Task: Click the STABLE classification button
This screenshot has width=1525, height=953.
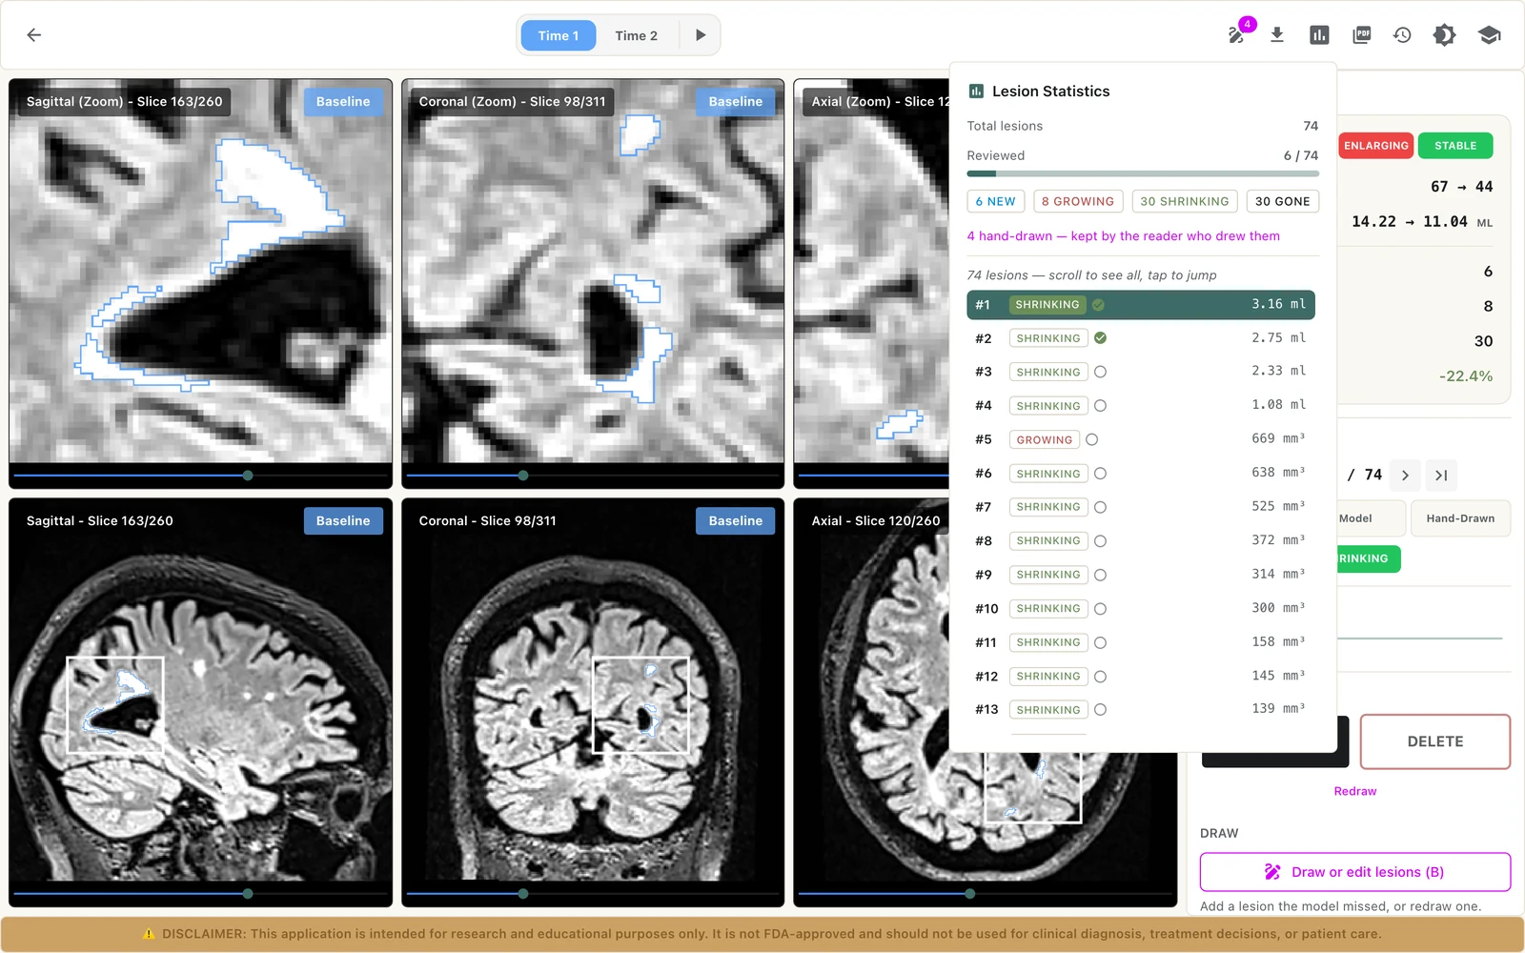Action: (x=1454, y=146)
